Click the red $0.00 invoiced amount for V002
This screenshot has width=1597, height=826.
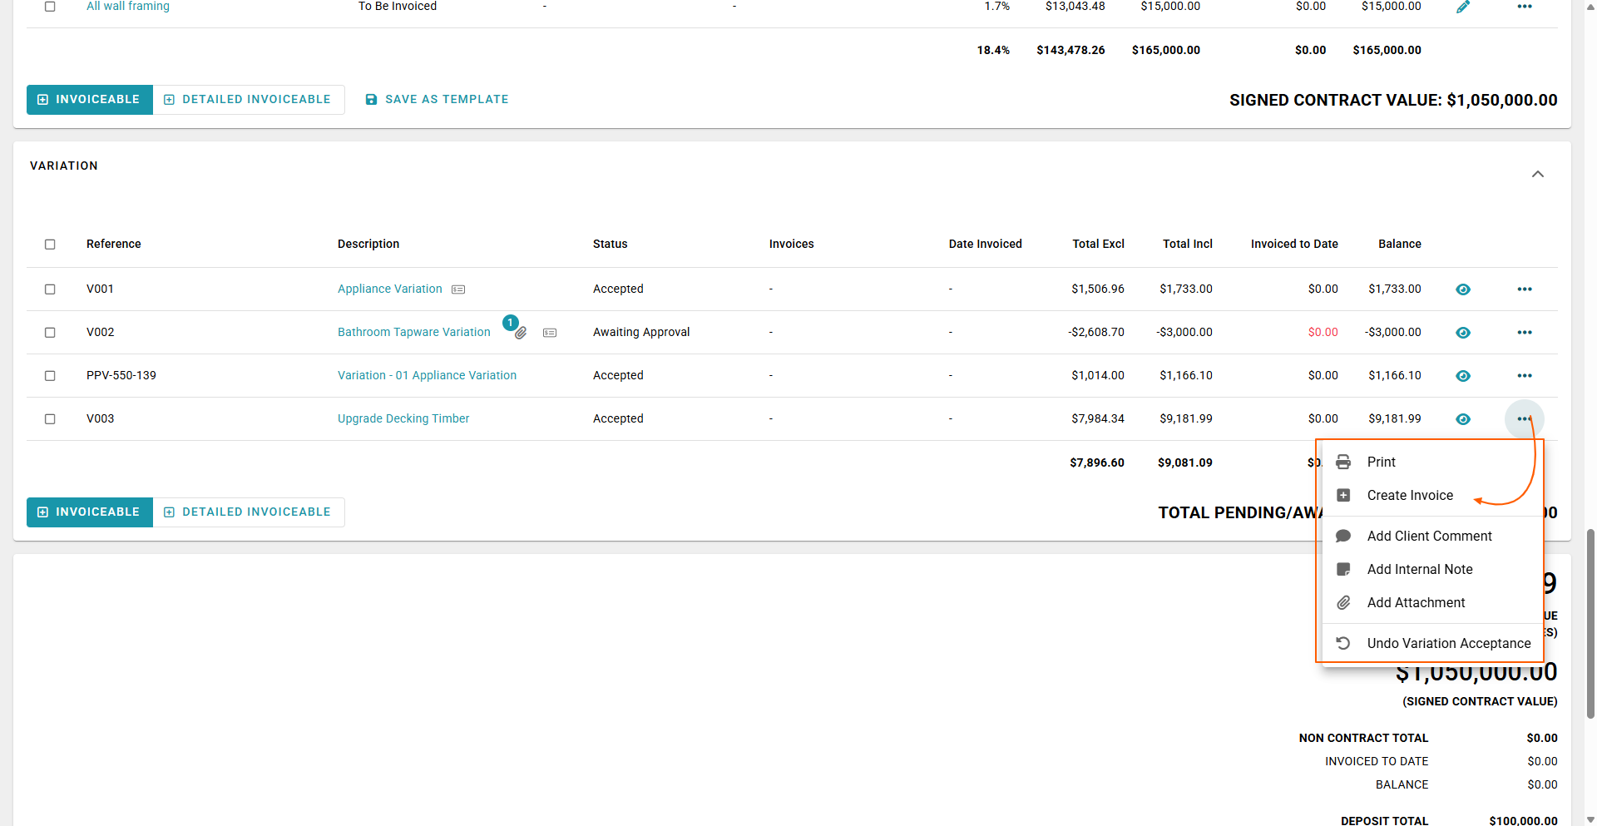pos(1323,332)
